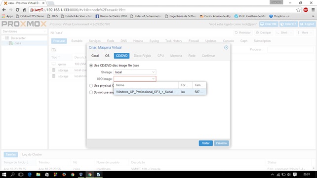The width and height of the screenshot is (317, 178).
Task: Open Apps bookmarks shortcut
Action: tap(7, 16)
